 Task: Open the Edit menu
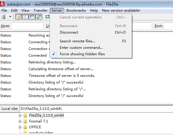[x=14, y=11]
